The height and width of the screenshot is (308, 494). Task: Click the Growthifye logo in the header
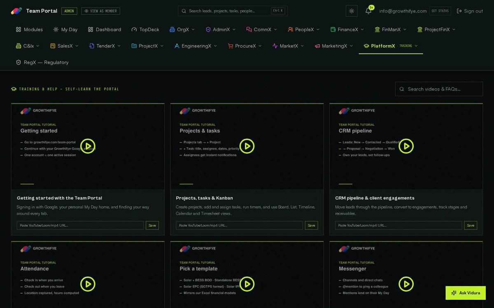pyautogui.click(x=16, y=11)
